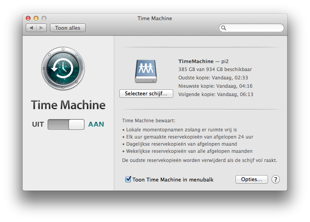
Task: Close the window with the red button
Action: [x=28, y=18]
